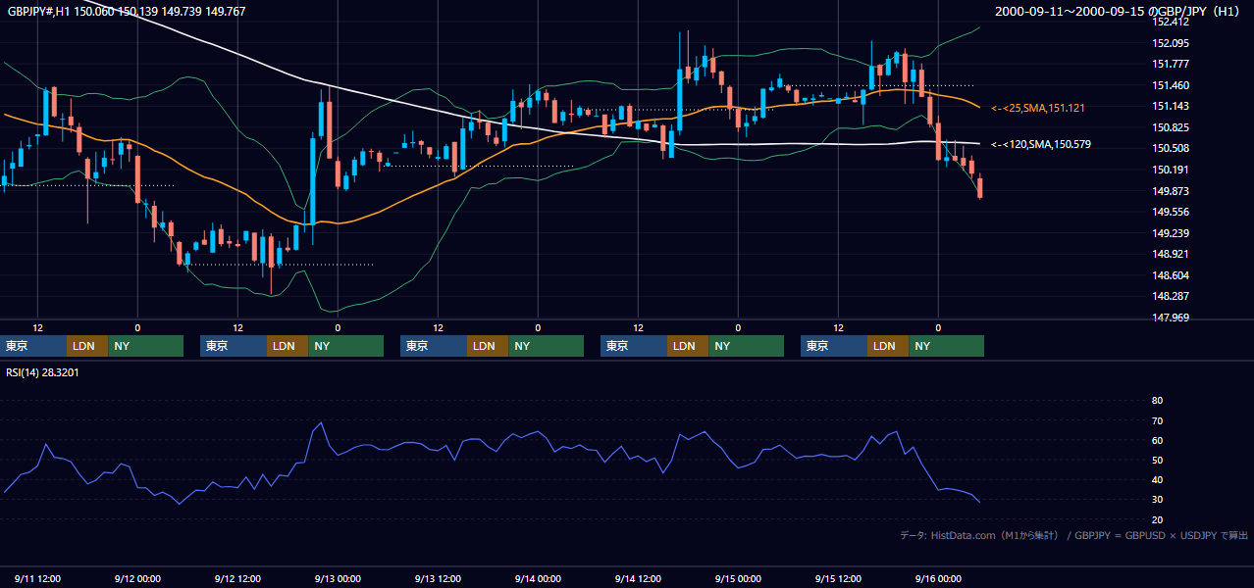
Task: Select the 9/12 12:00 date label
Action: tap(238, 578)
